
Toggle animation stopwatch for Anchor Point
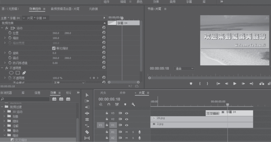10,58
